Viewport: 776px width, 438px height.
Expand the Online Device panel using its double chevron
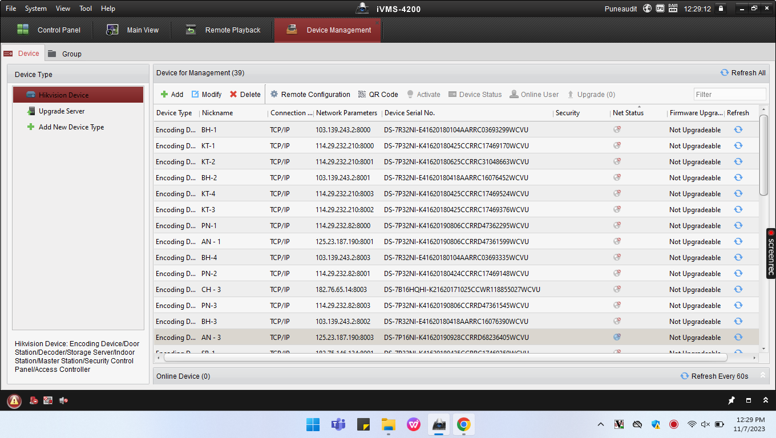762,376
